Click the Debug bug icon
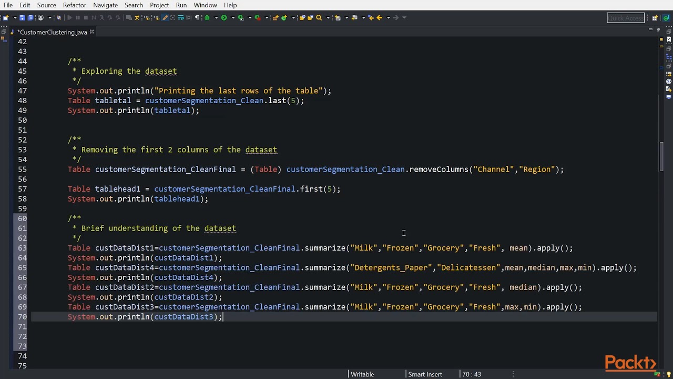This screenshot has width=673, height=379. tap(207, 17)
